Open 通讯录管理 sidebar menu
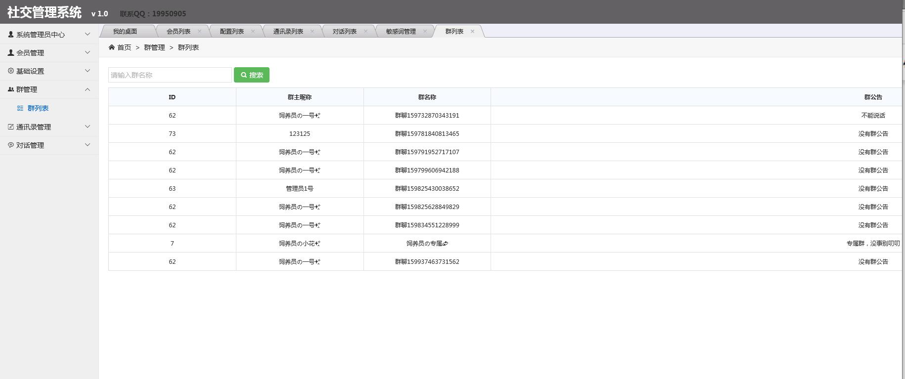The width and height of the screenshot is (905, 379). 49,127
